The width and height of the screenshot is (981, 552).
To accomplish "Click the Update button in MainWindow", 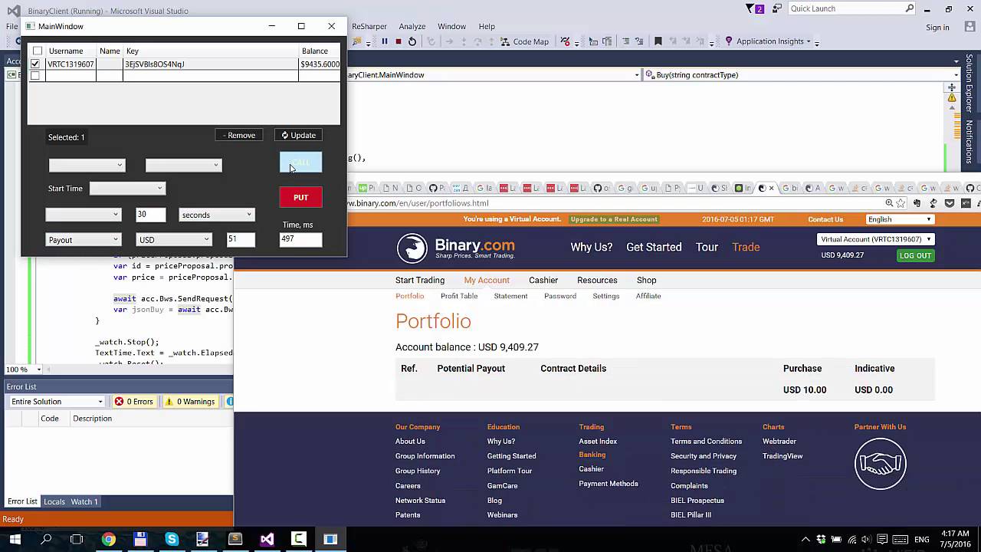I will point(298,135).
